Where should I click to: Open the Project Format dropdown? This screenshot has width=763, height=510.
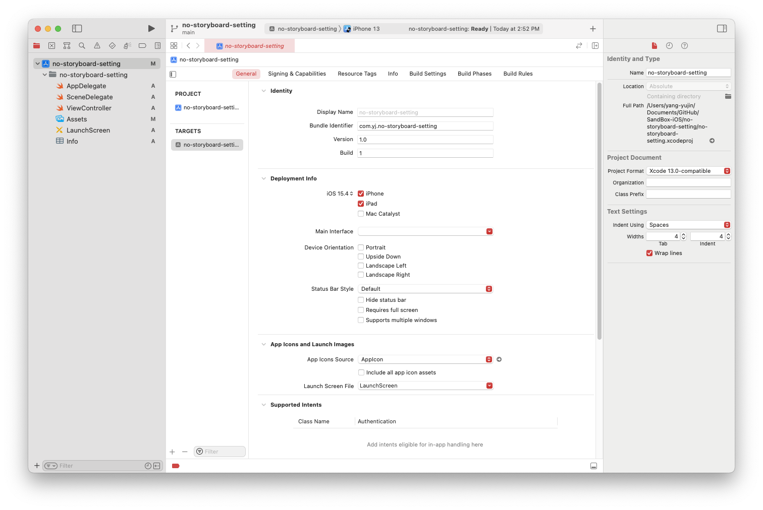point(688,171)
